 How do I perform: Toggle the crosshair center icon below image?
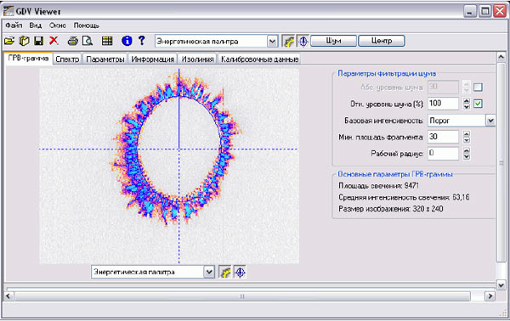[240, 273]
